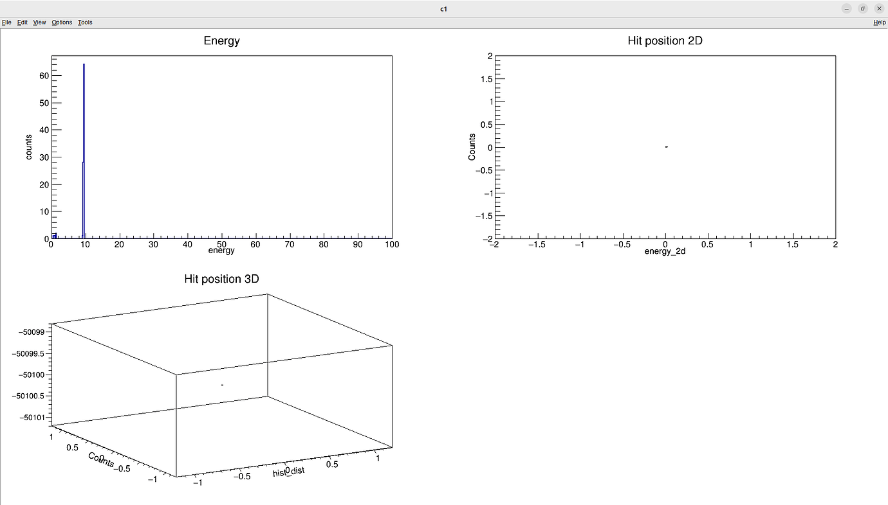Click the '−50099.5' label on the 3D z-axis
This screenshot has width=888, height=505.
tap(28, 353)
